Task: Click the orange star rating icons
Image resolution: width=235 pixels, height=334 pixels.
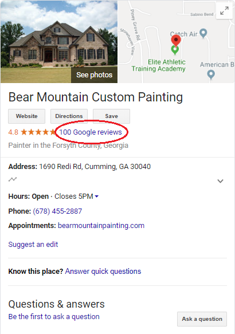Action: (38, 132)
